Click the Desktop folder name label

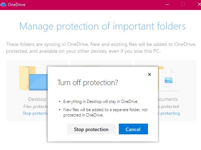(x=37, y=99)
